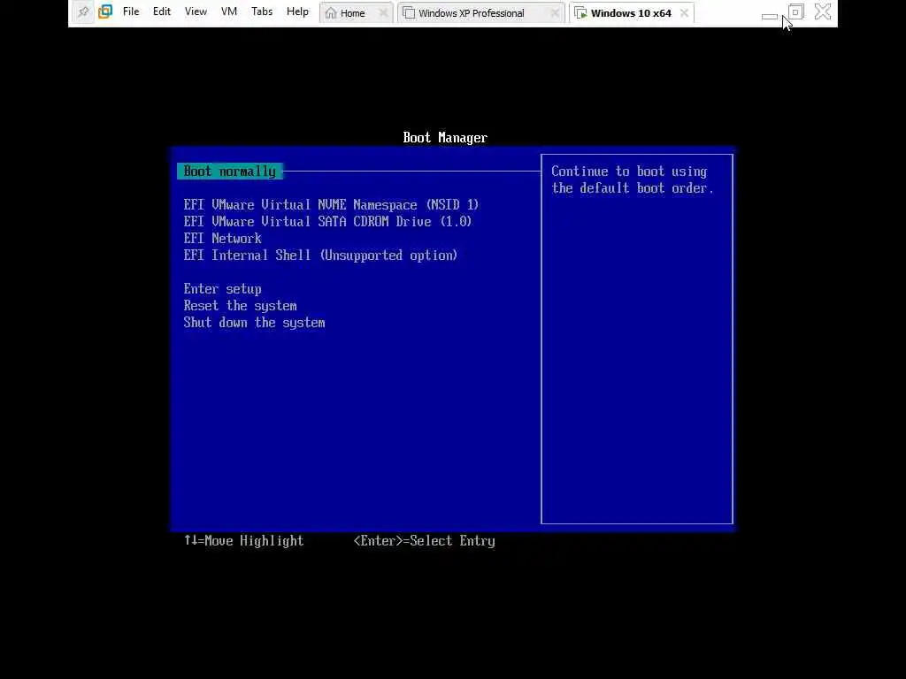906x679 pixels.
Task: Minimize the VMware window
Action: [769, 16]
